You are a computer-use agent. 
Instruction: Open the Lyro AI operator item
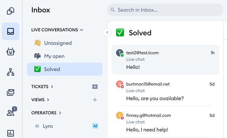tap(65, 126)
